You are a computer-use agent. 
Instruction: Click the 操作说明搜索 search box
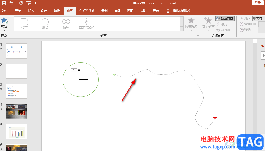point(182,11)
